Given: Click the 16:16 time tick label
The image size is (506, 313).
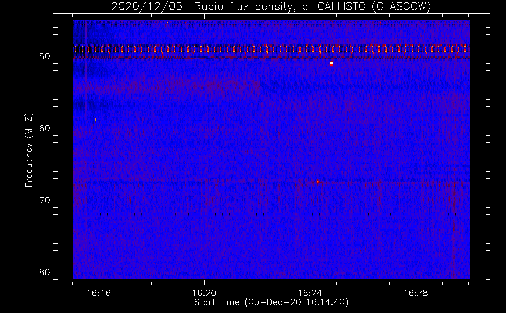Looking at the screenshot, I should coord(99,293).
